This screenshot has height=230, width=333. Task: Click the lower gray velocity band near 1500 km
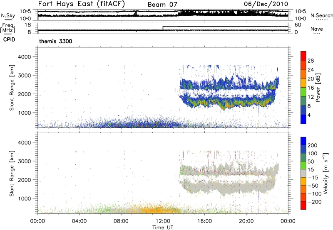click(x=227, y=186)
